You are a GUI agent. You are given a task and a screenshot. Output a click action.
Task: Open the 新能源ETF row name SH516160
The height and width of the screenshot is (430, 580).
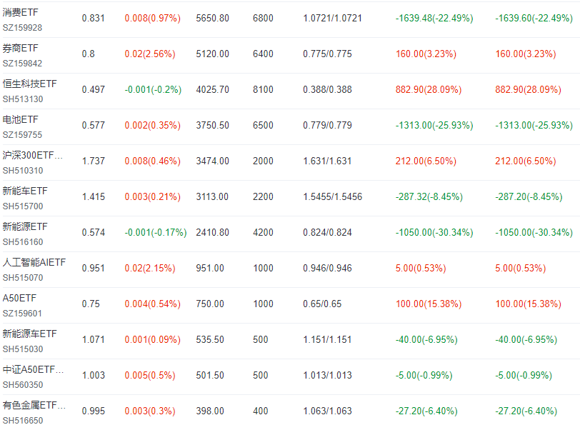pyautogui.click(x=25, y=226)
